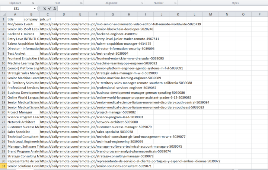
Task: Click the network-architect-5039080 URL cell
Action: click(89, 122)
